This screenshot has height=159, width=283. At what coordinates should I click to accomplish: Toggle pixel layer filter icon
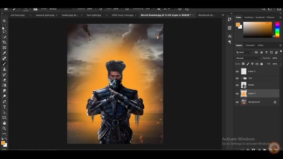coord(256,52)
